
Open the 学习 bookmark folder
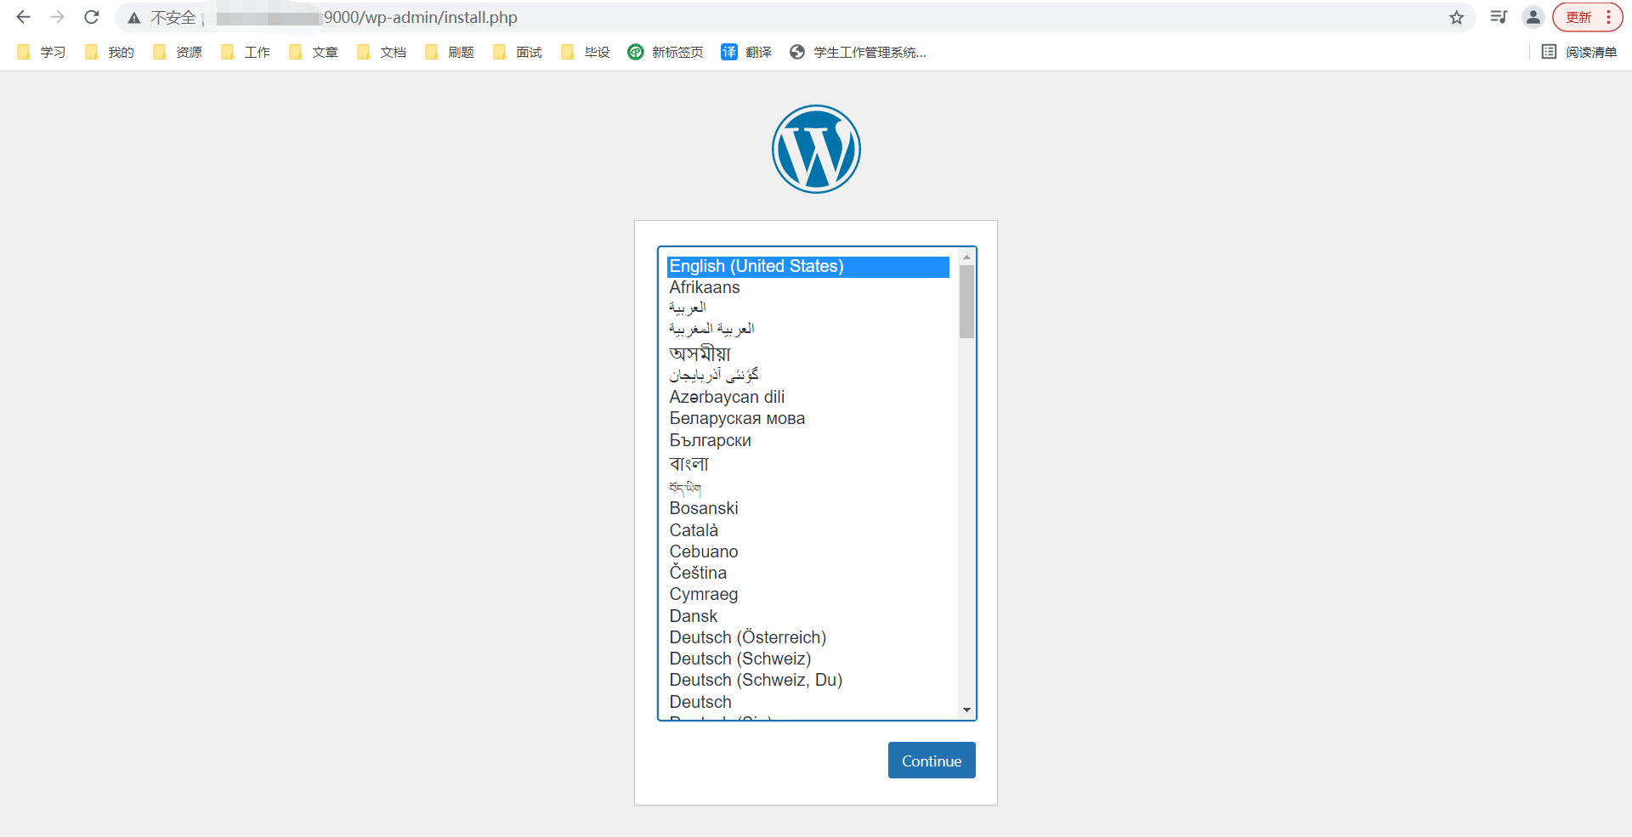coord(42,52)
